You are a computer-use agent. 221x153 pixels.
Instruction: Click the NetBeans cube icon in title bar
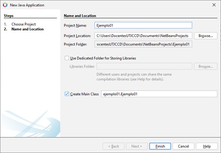[x=5, y=5]
